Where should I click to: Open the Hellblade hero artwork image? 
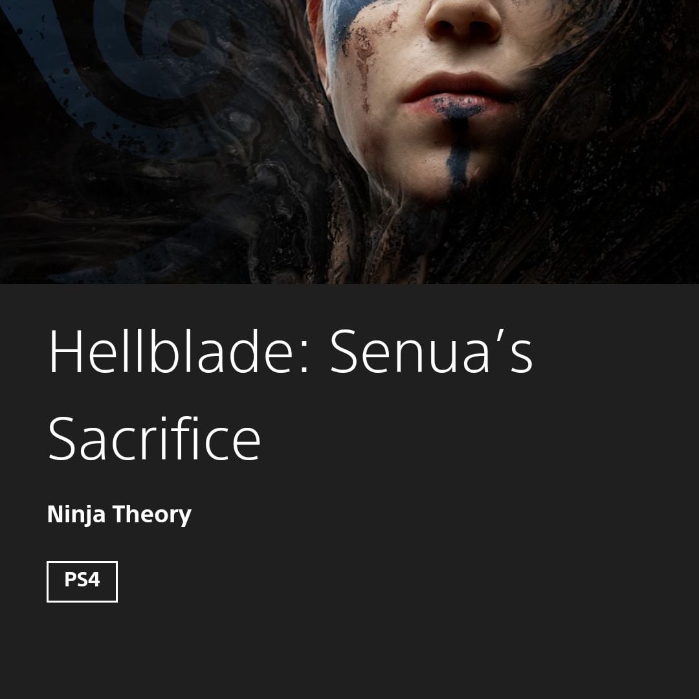pos(349,142)
